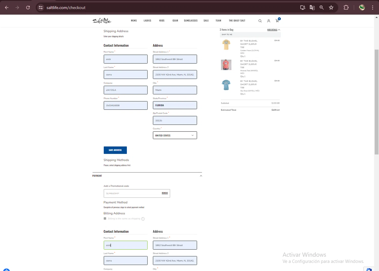Screen dimensions: 379x271
Task: Edit shipping Street Address 2 field
Action: [x=175, y=75]
